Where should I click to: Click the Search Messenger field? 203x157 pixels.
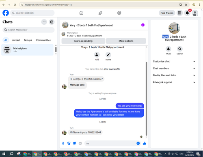point(28,30)
